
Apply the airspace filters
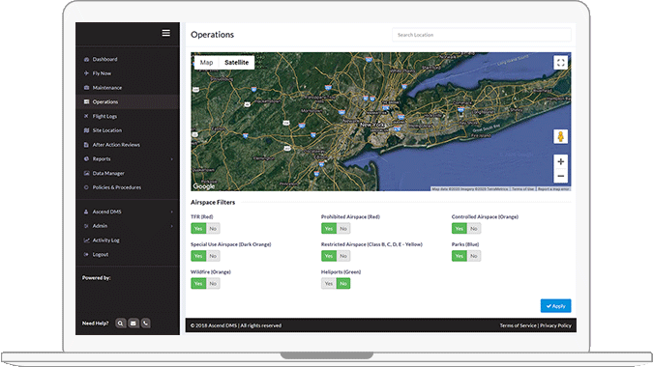pyautogui.click(x=555, y=306)
